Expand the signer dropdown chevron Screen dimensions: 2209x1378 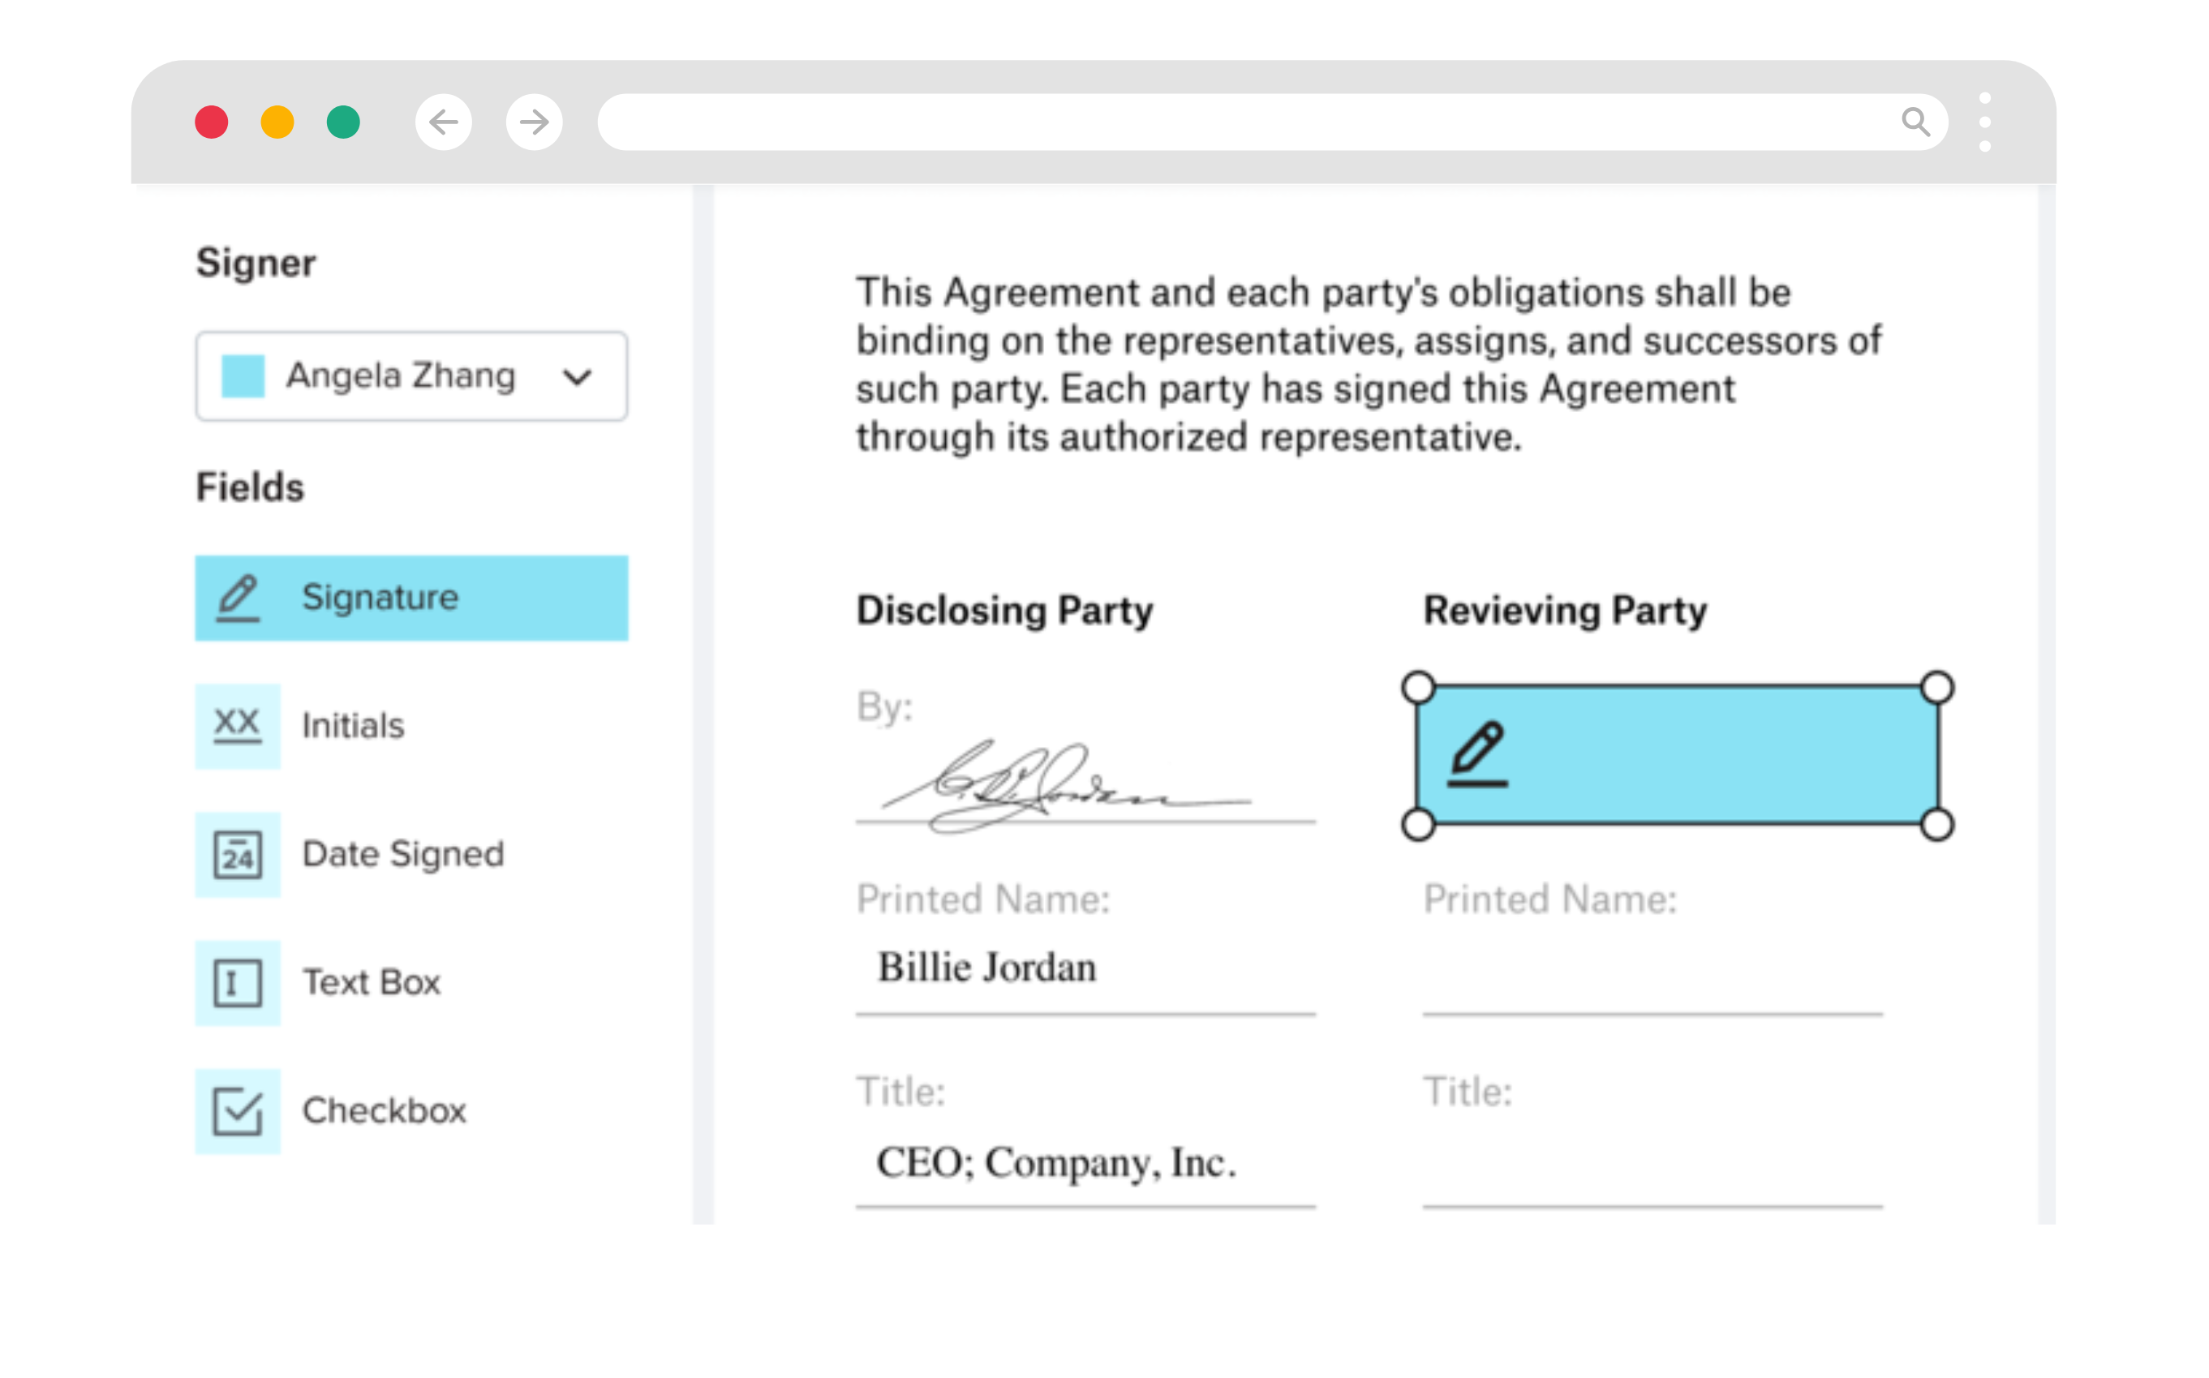coord(578,376)
